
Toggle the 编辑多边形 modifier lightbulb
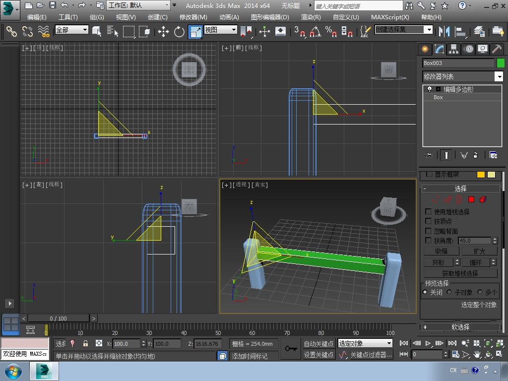430,89
